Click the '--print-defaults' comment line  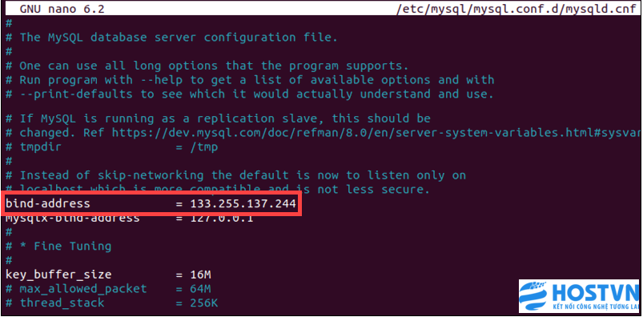click(249, 94)
